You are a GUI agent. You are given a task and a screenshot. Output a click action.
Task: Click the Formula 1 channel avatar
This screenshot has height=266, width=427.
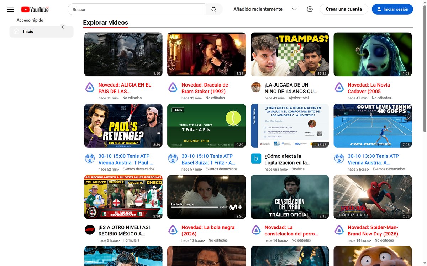pyautogui.click(x=90, y=230)
